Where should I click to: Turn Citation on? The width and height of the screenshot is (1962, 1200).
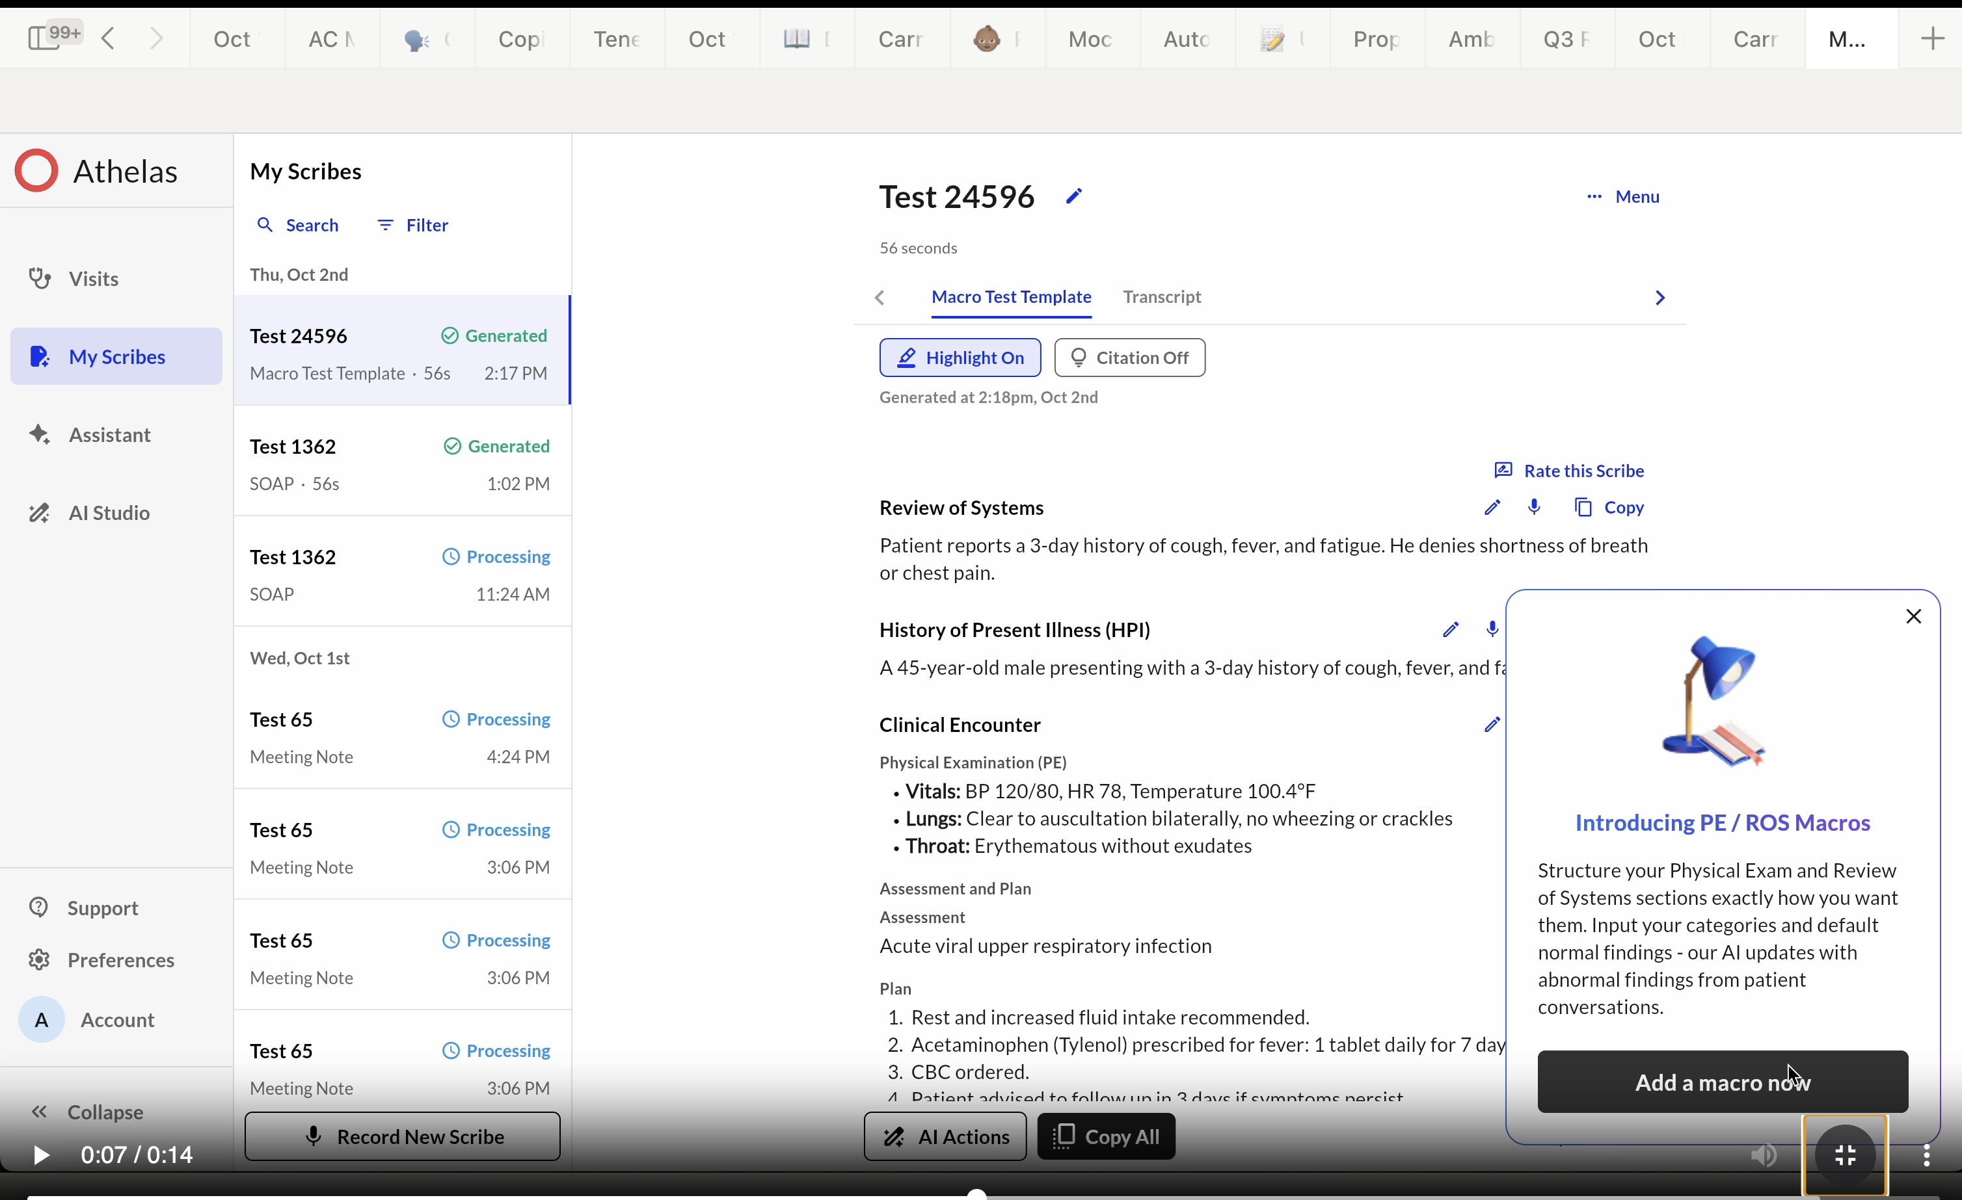point(1129,358)
